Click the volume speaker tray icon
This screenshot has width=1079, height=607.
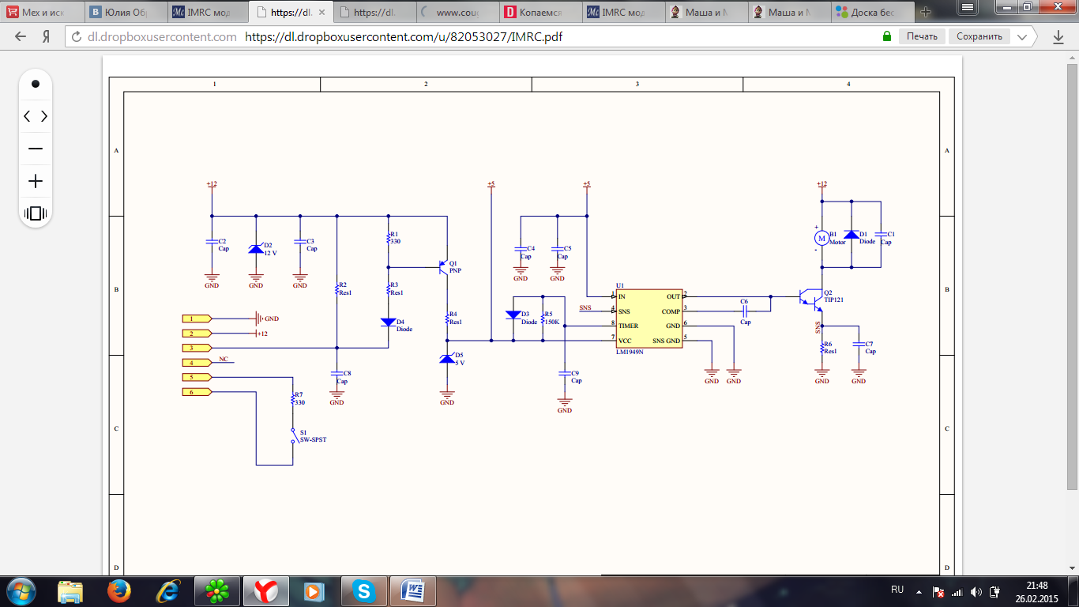(977, 591)
